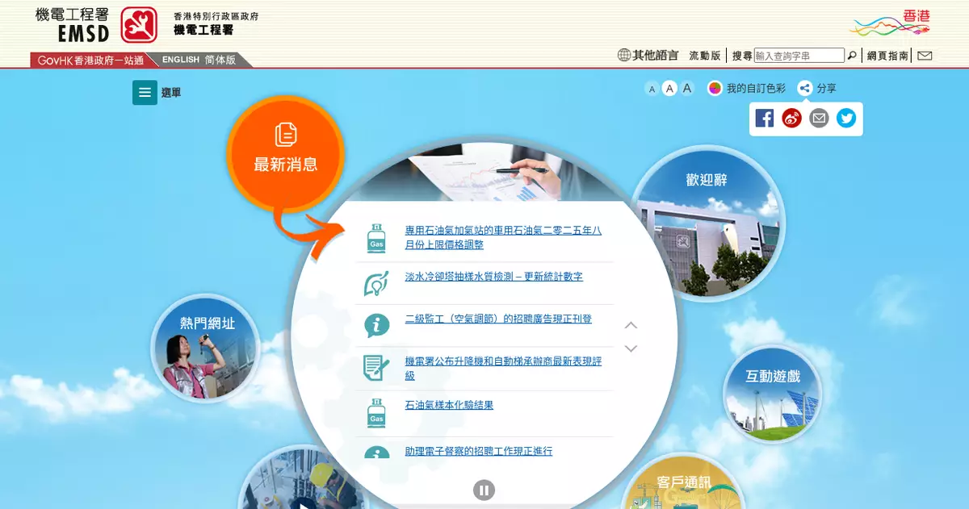This screenshot has height=509, width=969.
Task: Open 我的自訂色彩 colour settings
Action: 746,89
